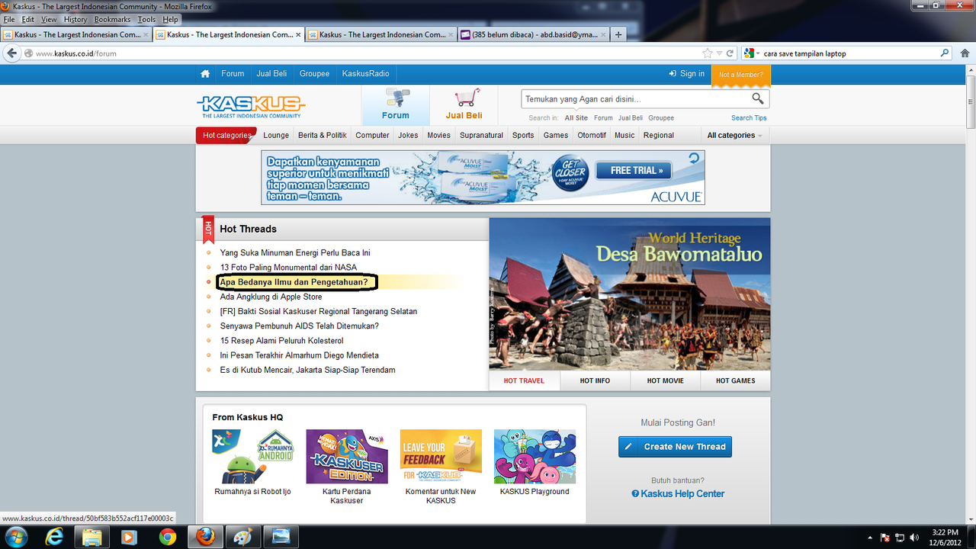This screenshot has width=976, height=549.
Task: Open the Edit menu
Action: pos(28,19)
